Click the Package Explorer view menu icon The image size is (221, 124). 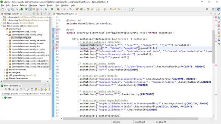[x=41, y=14]
